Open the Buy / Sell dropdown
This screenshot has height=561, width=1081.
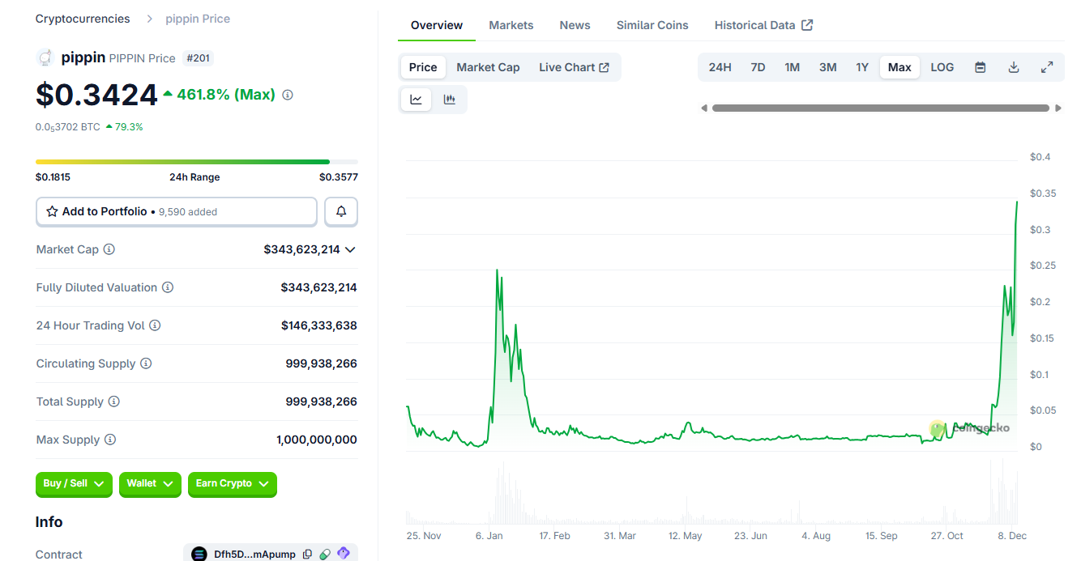coord(74,484)
